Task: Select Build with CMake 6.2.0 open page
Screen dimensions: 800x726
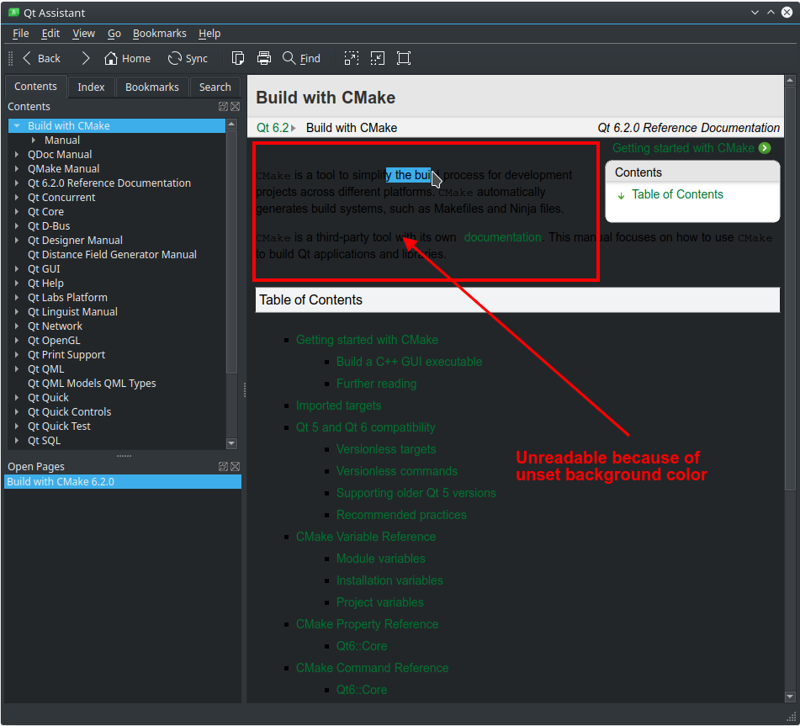Action: 123,482
